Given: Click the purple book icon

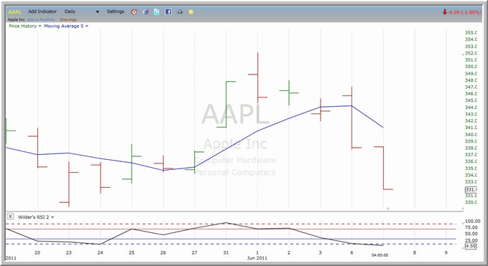Looking at the screenshot, I should [145, 11].
